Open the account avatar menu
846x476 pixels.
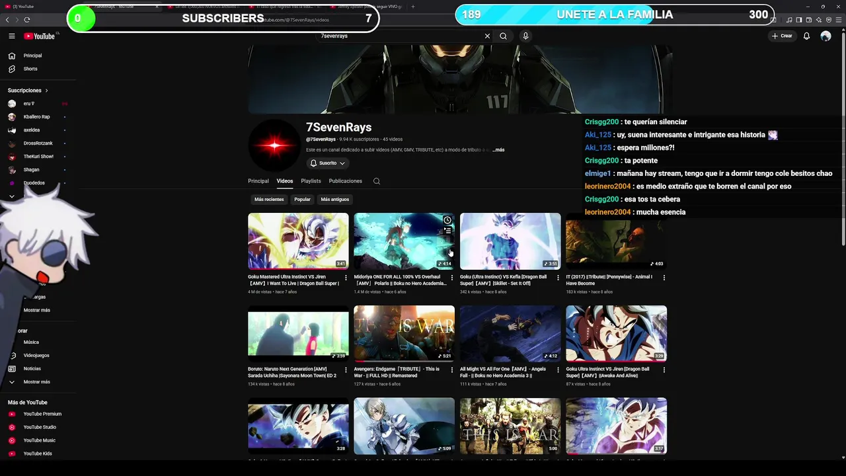826,36
